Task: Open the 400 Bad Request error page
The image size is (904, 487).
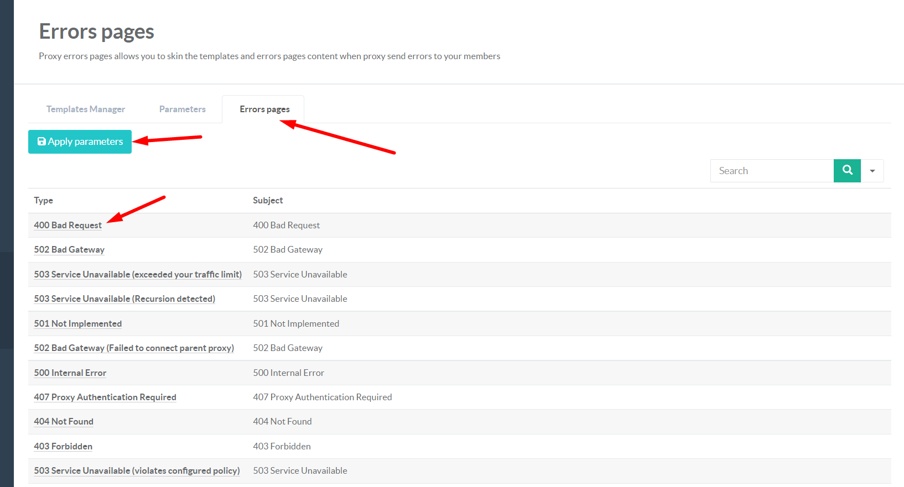Action: pyautogui.click(x=68, y=226)
